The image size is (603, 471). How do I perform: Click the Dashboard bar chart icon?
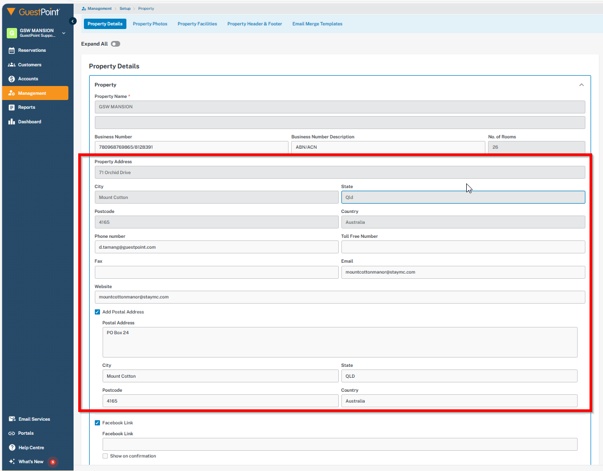pyautogui.click(x=11, y=122)
